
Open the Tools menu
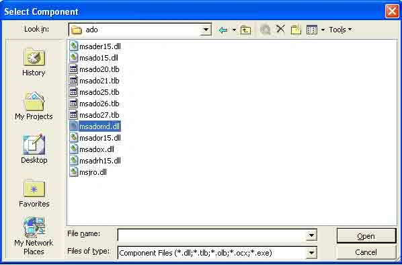pos(340,30)
